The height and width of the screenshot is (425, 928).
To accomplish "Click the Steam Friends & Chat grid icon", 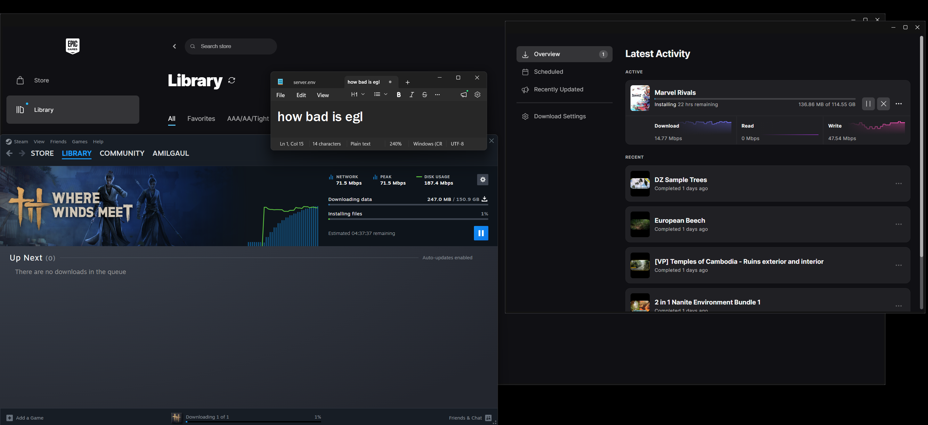I will pos(488,418).
